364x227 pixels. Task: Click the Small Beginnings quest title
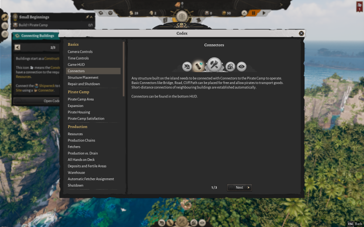(34, 17)
